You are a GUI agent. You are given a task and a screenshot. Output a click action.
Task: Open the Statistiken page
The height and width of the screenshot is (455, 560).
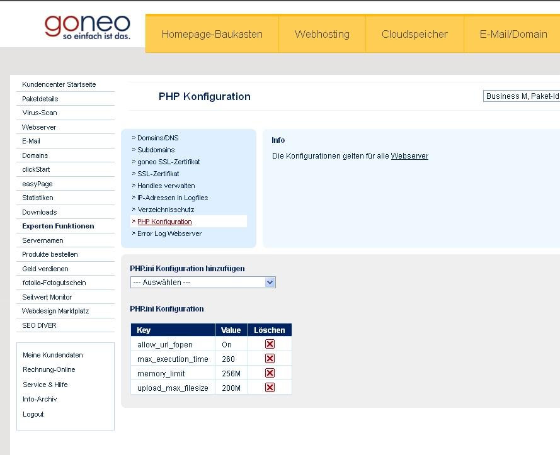click(x=39, y=198)
